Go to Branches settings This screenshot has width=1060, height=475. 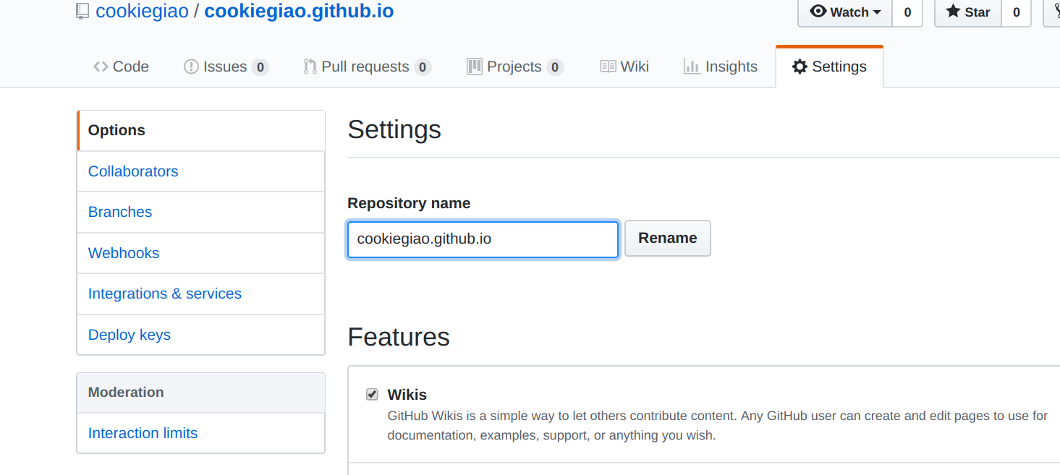pos(201,212)
